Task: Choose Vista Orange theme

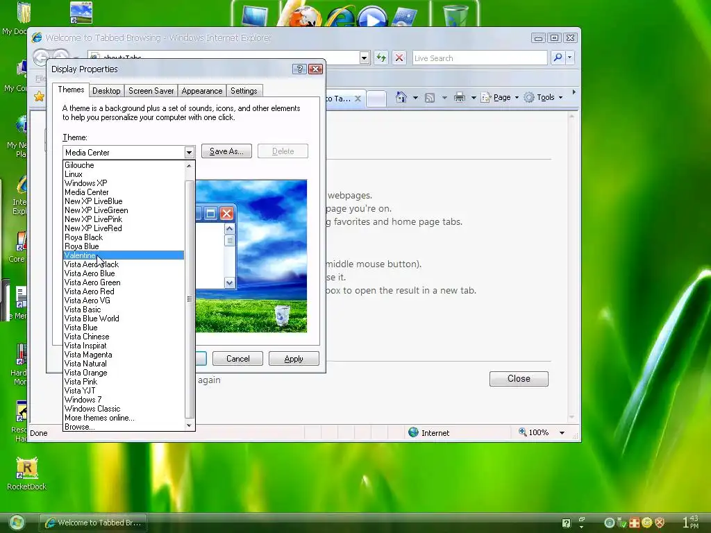Action: 124,373
